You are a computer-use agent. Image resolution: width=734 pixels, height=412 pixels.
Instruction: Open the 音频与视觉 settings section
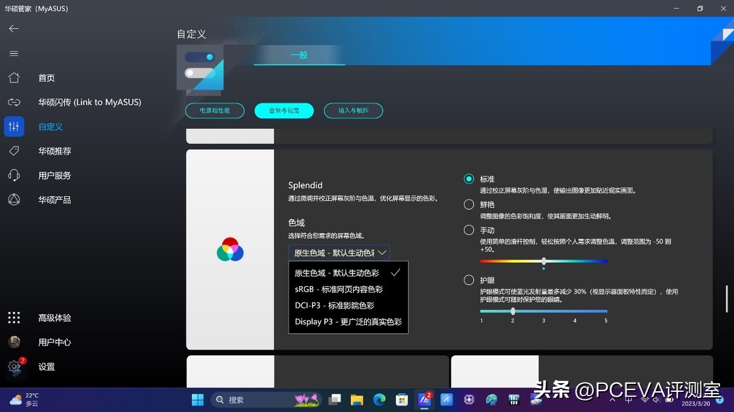(x=284, y=110)
